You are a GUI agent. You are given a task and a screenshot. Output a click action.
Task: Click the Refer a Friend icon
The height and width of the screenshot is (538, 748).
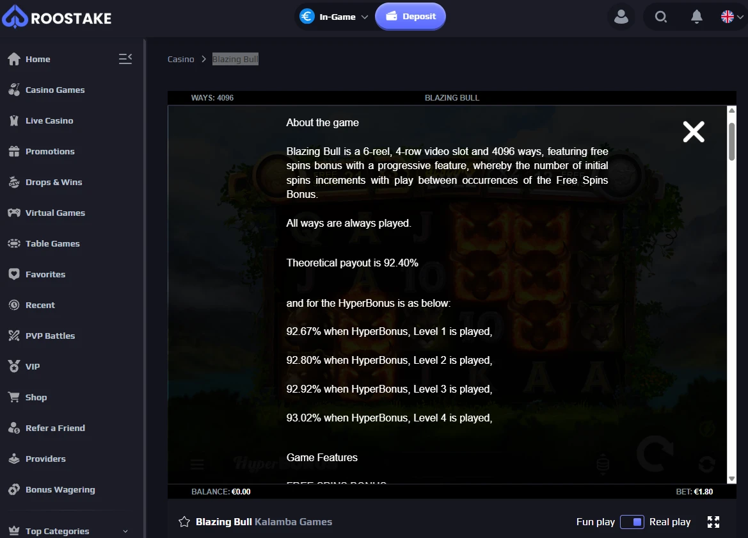click(x=14, y=428)
